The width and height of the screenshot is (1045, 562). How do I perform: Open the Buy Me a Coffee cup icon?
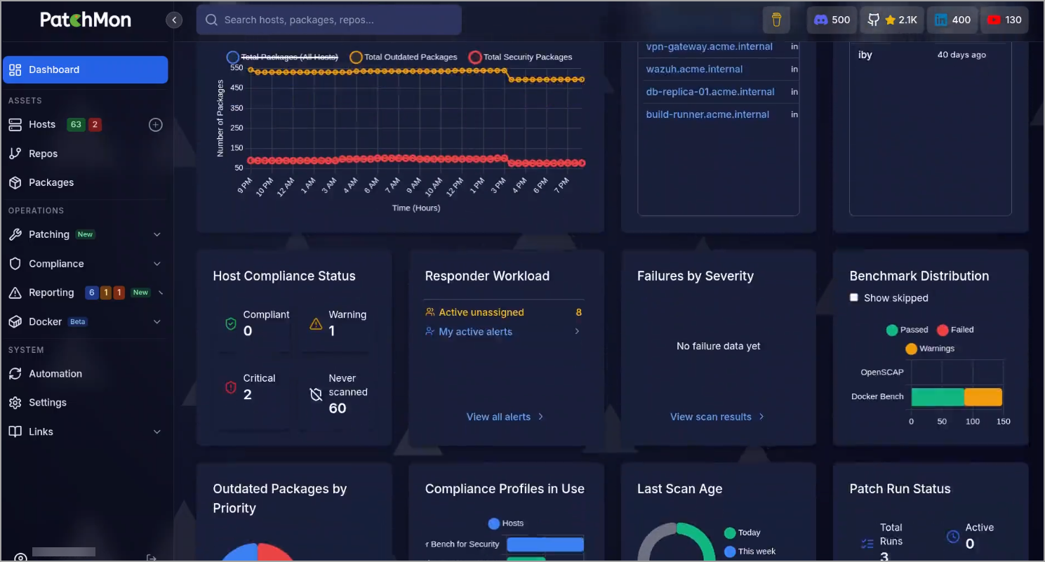[x=776, y=20]
